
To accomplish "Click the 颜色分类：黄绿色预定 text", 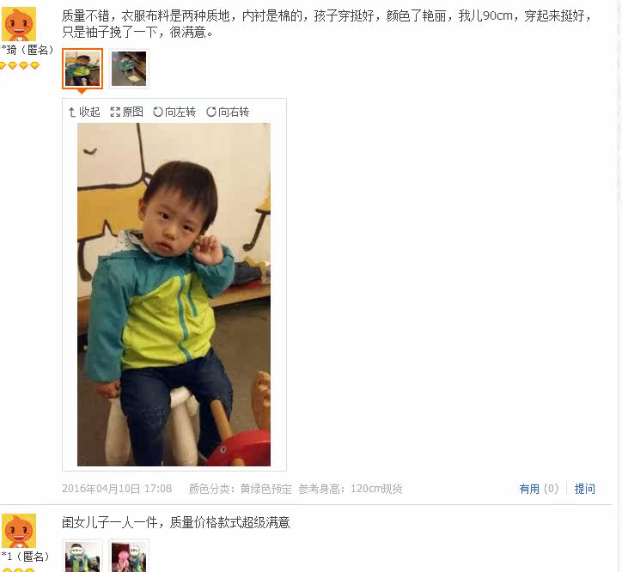I will (x=241, y=489).
